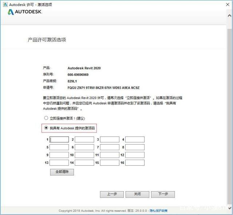Click the copyright 2018 Autodesk text

(92, 211)
